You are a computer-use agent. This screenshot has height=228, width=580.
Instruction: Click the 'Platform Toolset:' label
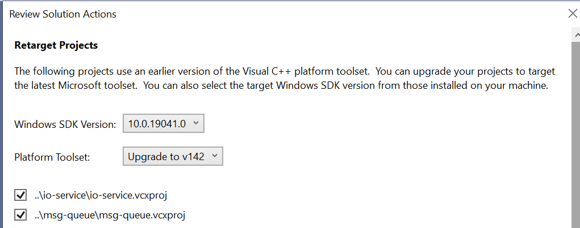(52, 157)
